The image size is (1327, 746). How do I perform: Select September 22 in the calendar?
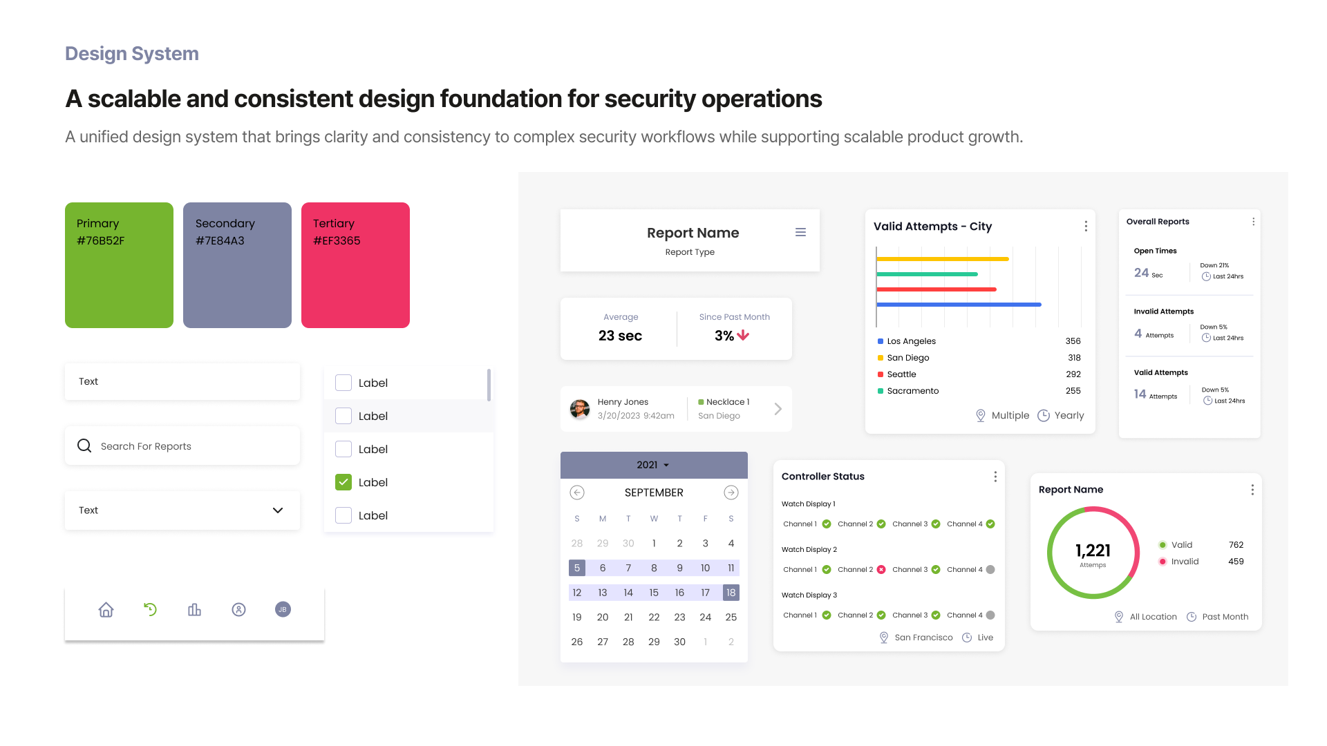[x=654, y=618]
